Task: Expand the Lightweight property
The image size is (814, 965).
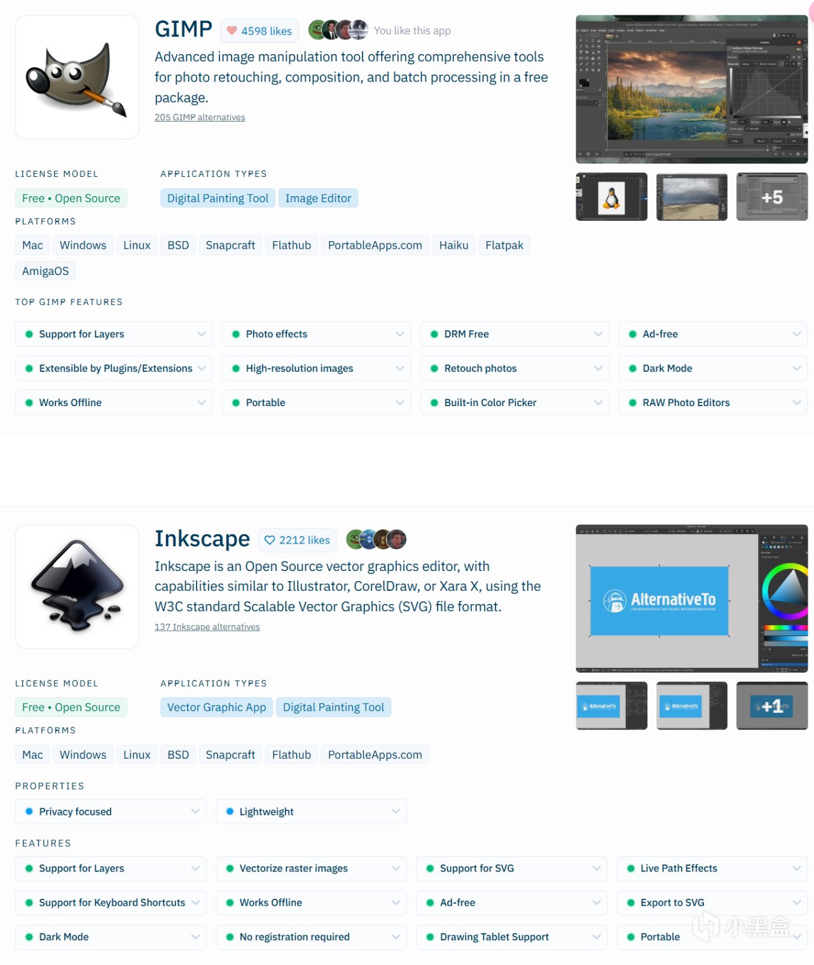Action: 311,812
